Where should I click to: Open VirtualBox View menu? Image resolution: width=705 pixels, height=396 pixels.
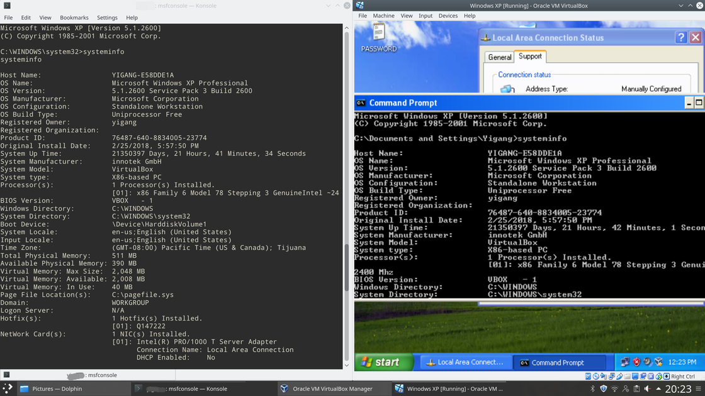click(x=407, y=16)
